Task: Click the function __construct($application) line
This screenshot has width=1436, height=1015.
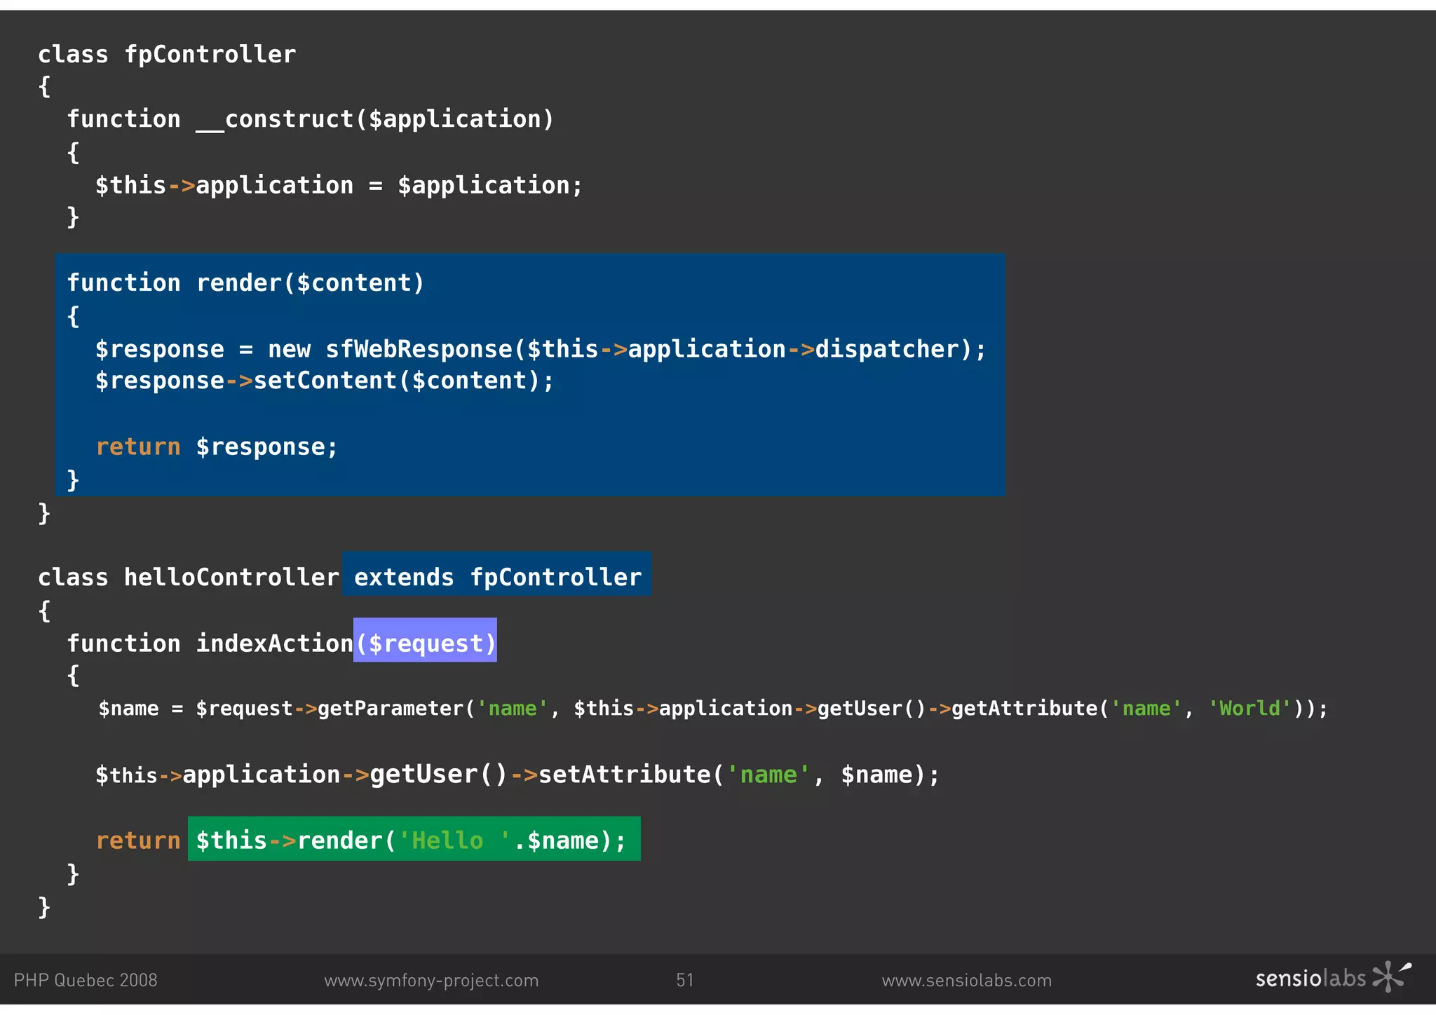Action: (x=310, y=118)
